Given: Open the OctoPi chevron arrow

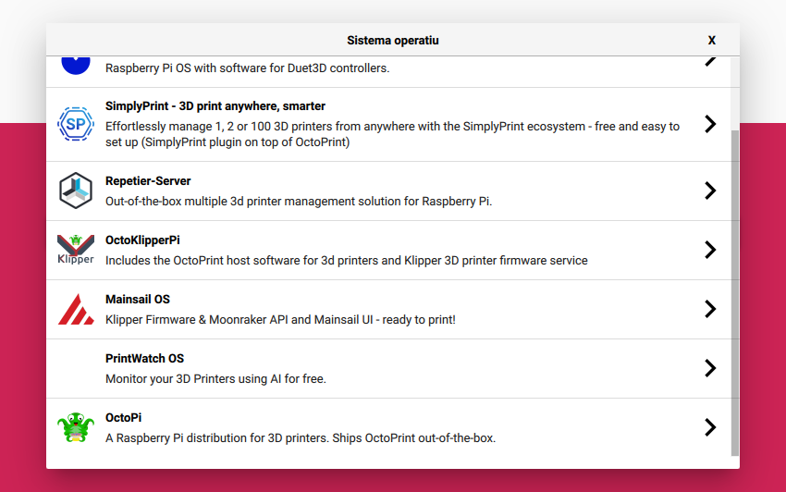Looking at the screenshot, I should [709, 427].
